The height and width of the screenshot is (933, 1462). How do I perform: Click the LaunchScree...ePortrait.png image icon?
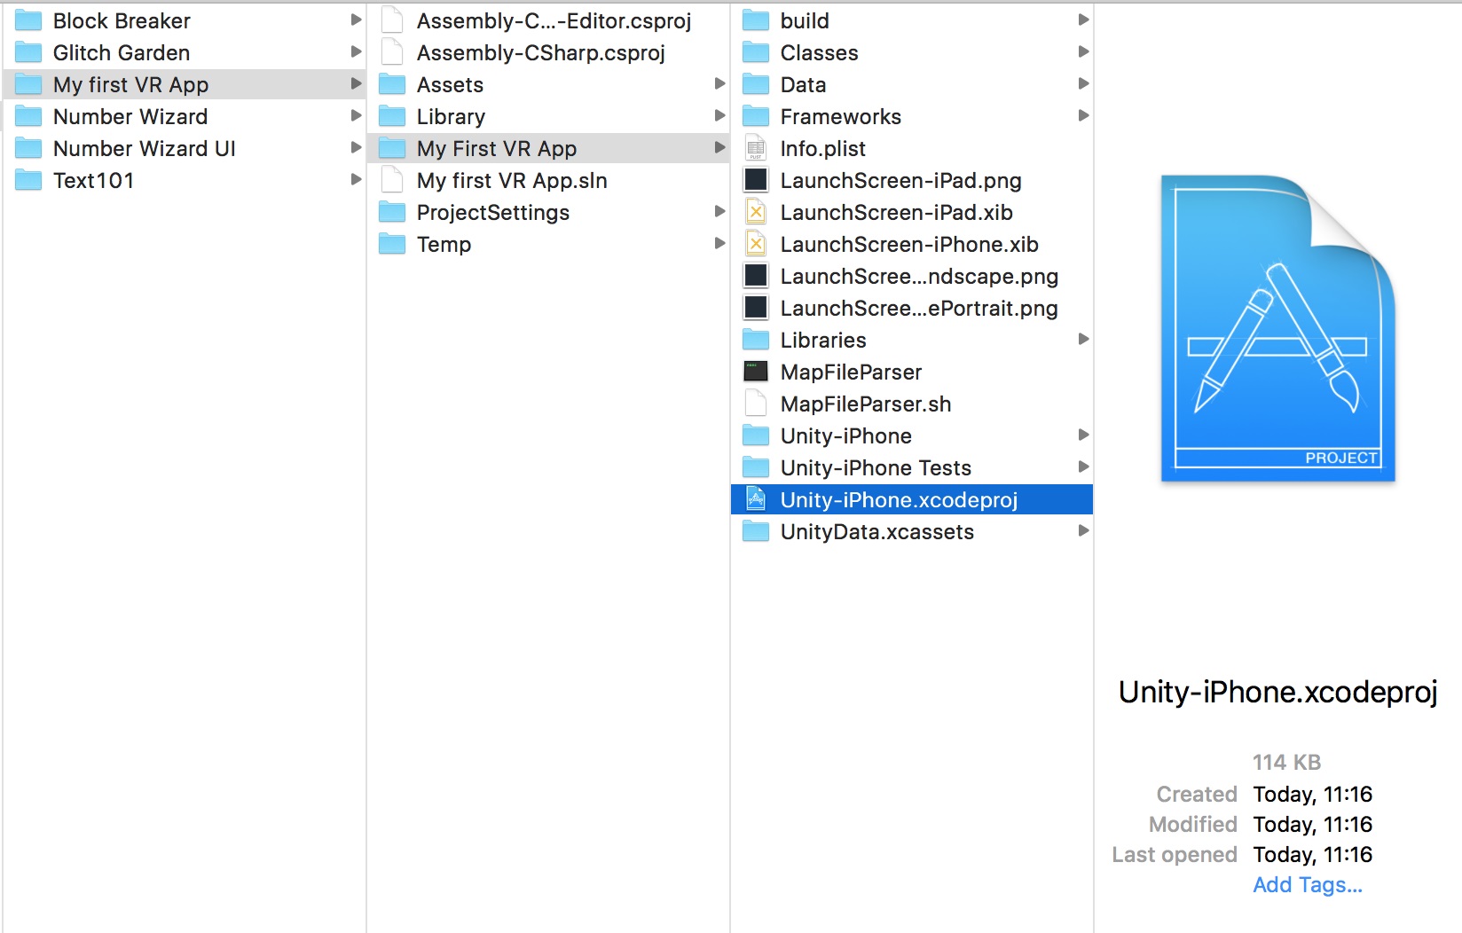[756, 308]
